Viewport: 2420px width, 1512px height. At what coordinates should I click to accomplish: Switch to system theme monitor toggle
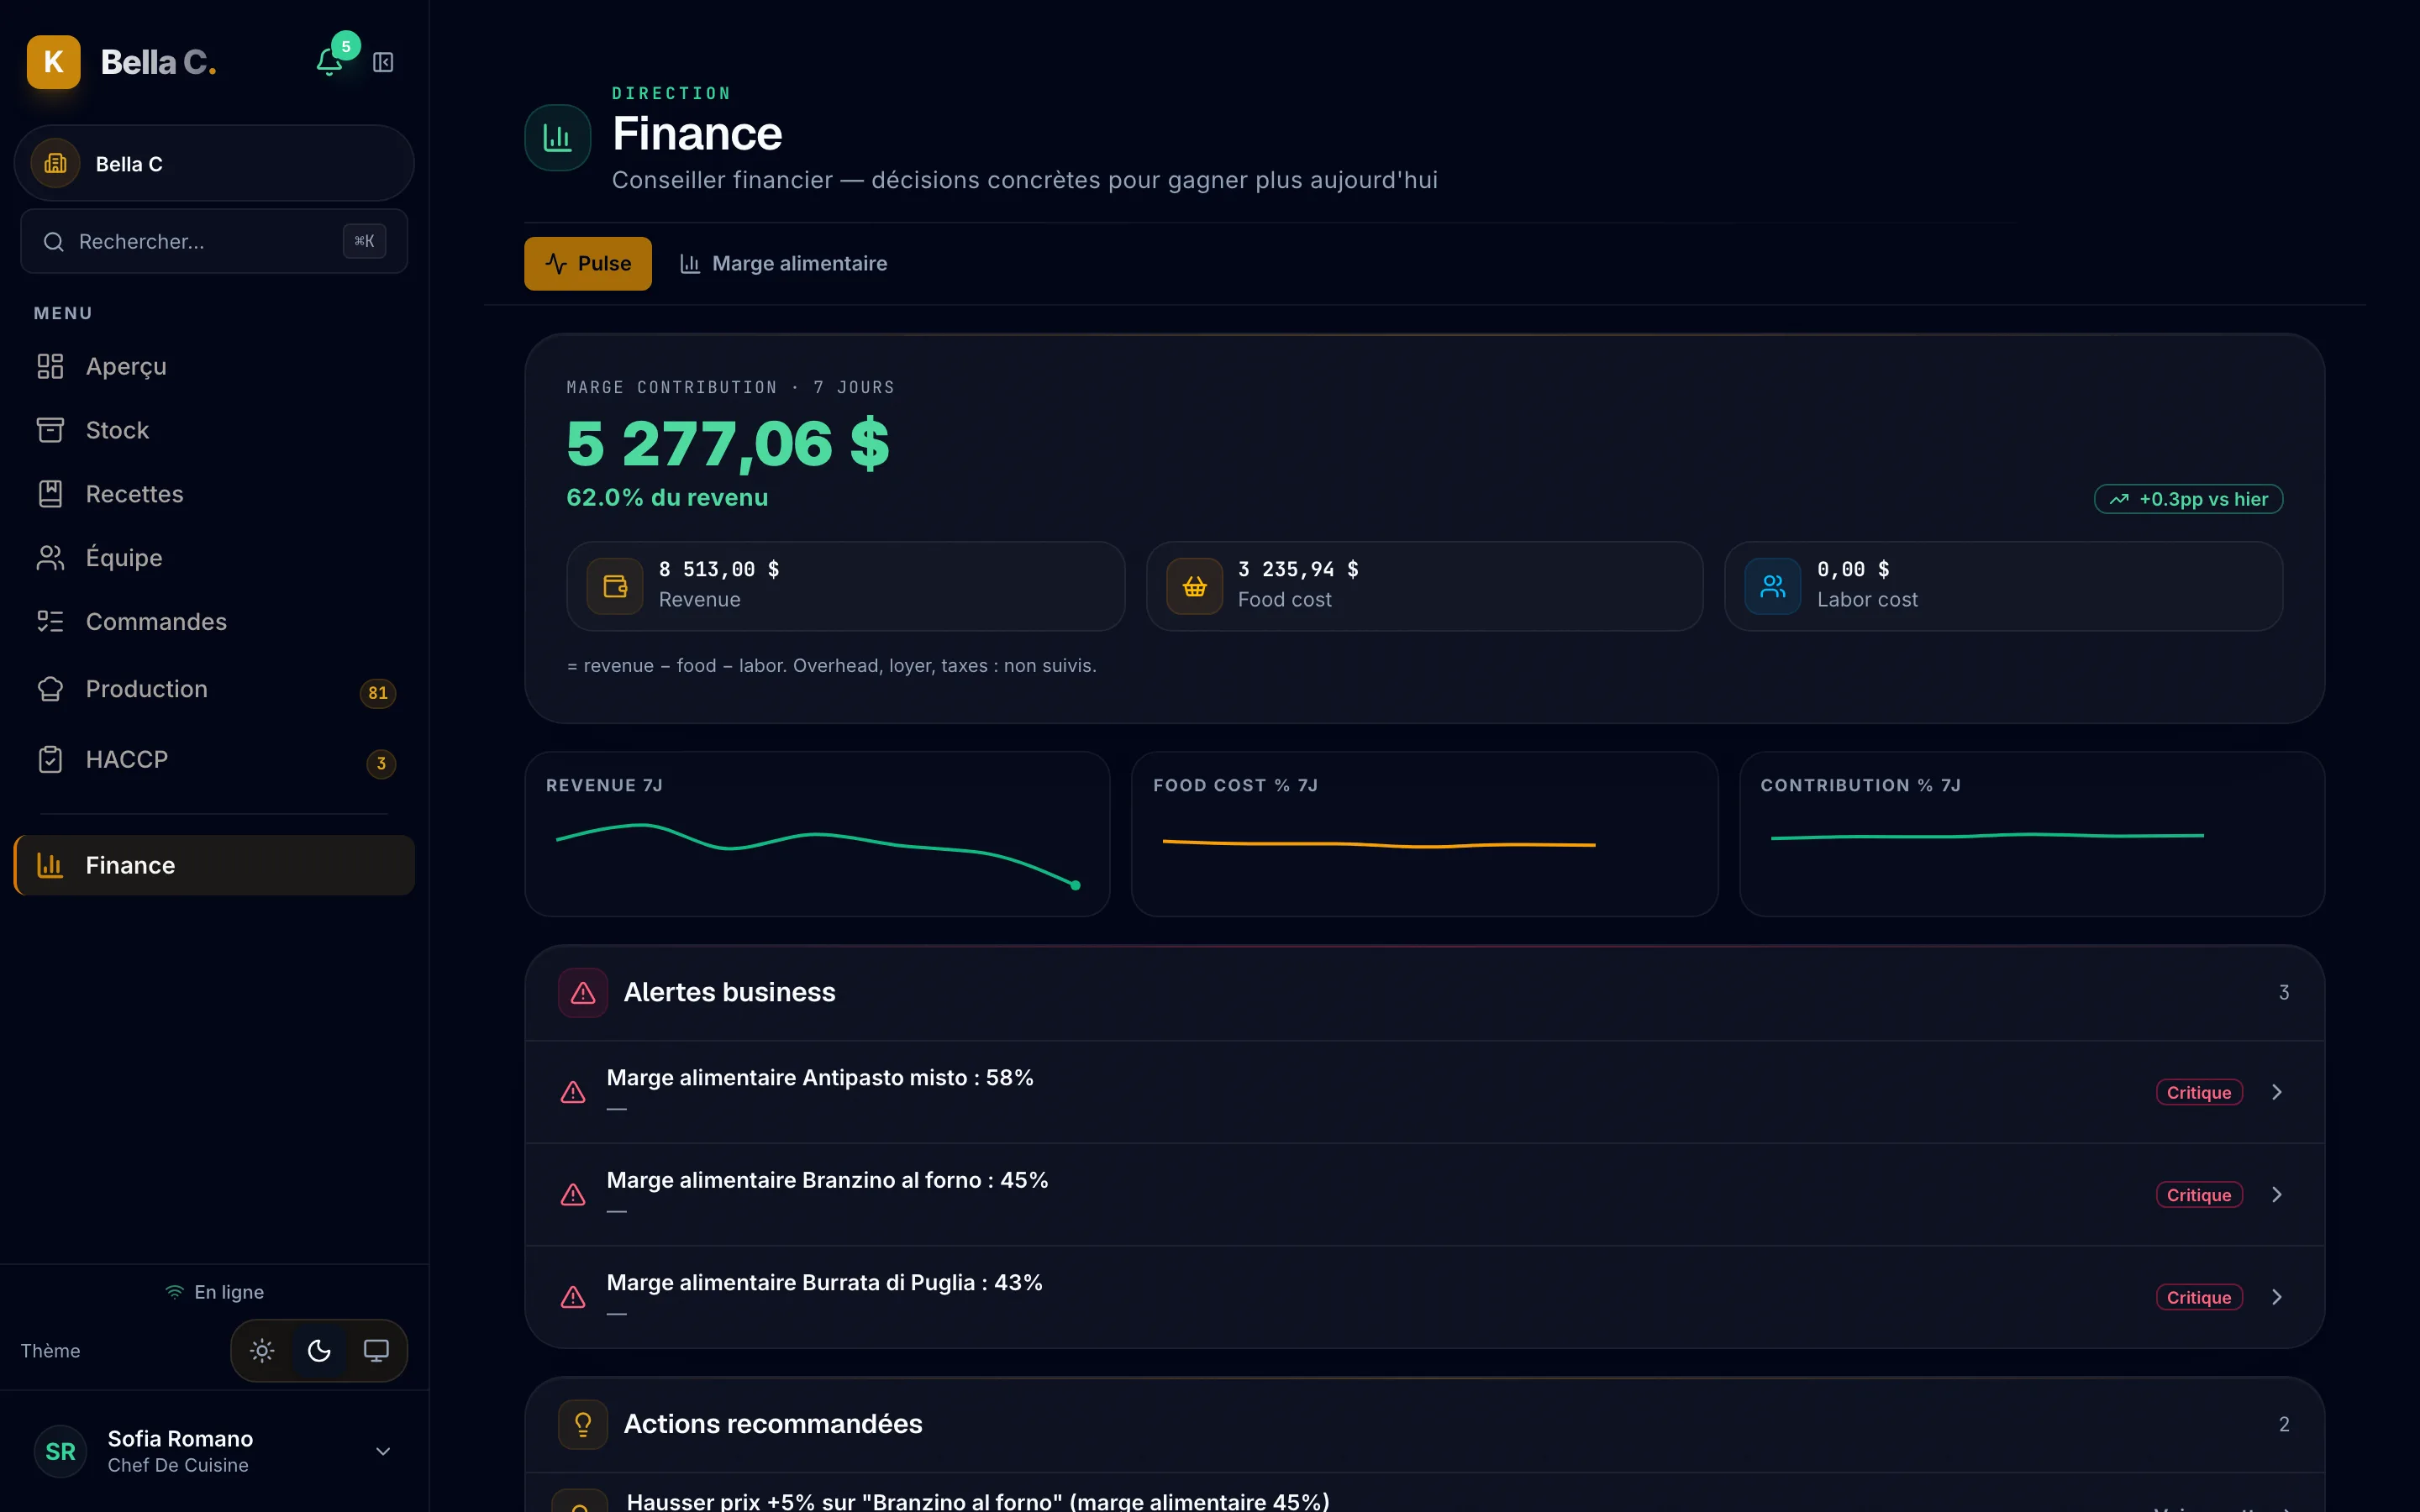coord(376,1351)
